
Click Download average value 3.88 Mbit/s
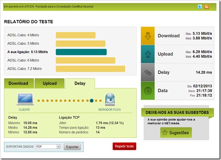point(202,38)
